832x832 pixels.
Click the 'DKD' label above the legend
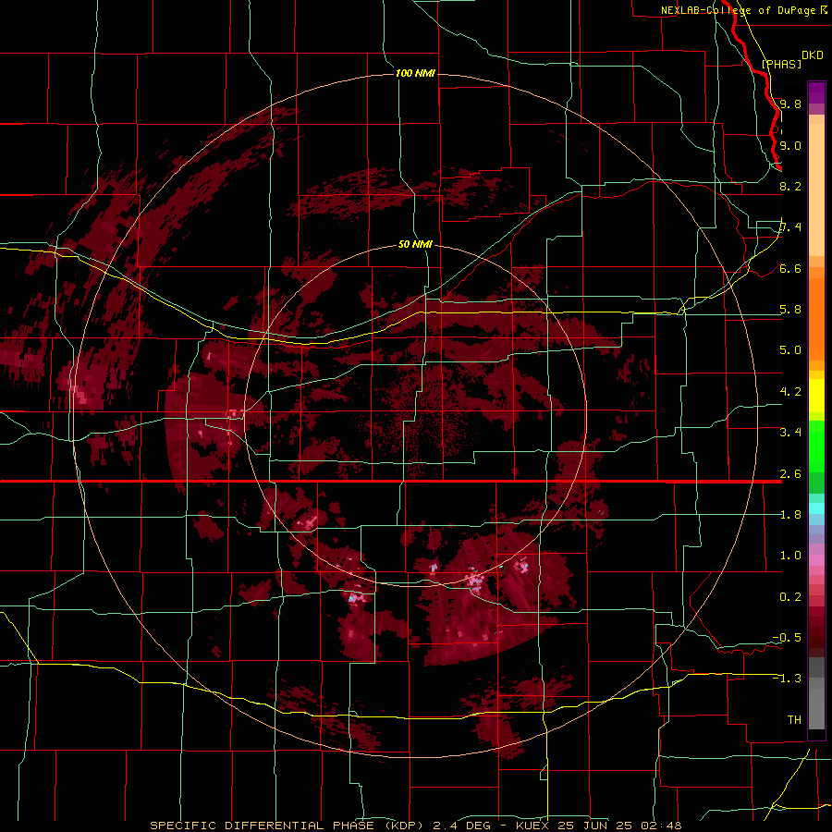point(813,55)
